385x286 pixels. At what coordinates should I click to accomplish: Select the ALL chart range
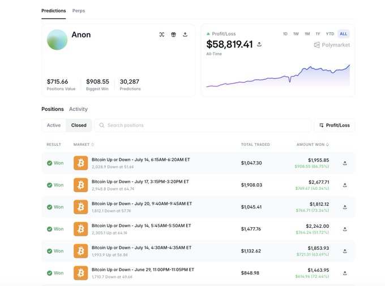[344, 34]
